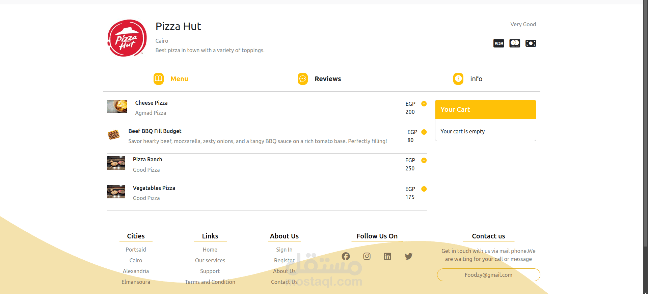Click the Your Cart header
Image resolution: width=648 pixels, height=294 pixels.
[485, 109]
